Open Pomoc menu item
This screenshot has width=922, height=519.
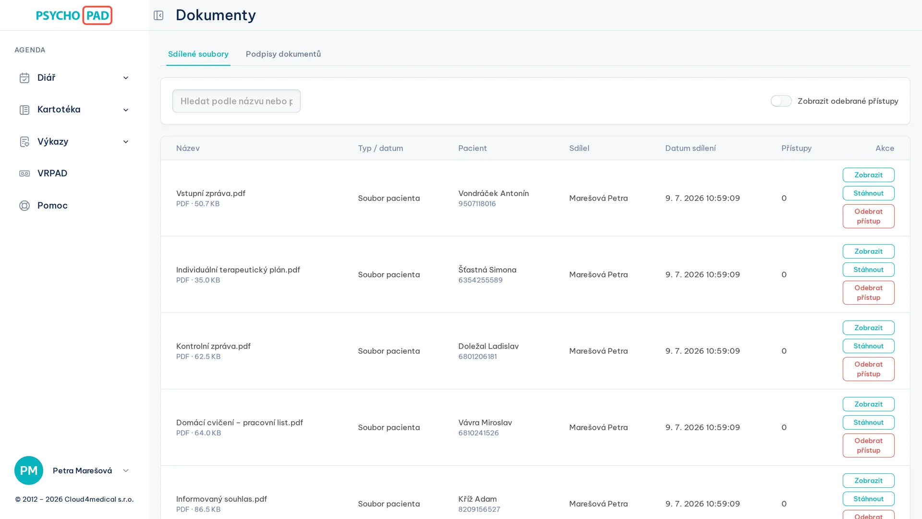point(74,206)
